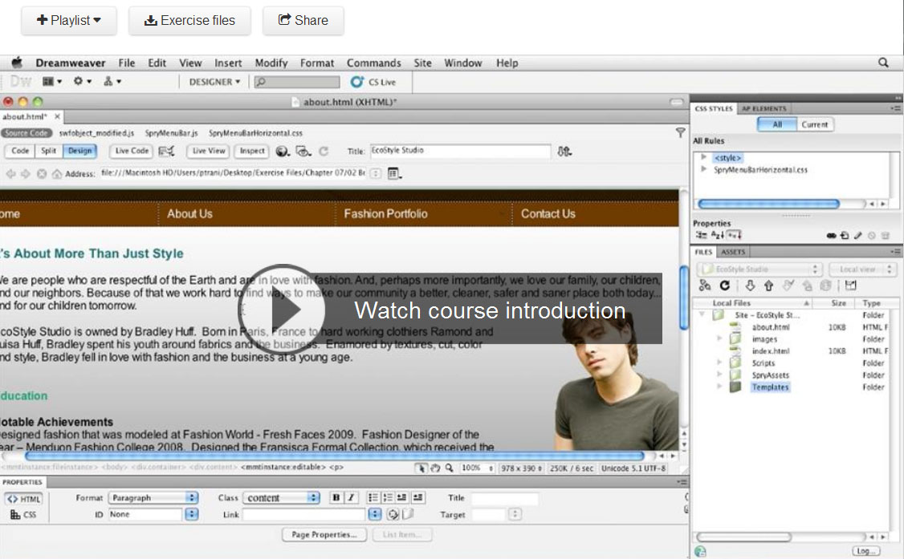Click the app bar search field
The width and height of the screenshot is (904, 559).
pyautogui.click(x=297, y=82)
